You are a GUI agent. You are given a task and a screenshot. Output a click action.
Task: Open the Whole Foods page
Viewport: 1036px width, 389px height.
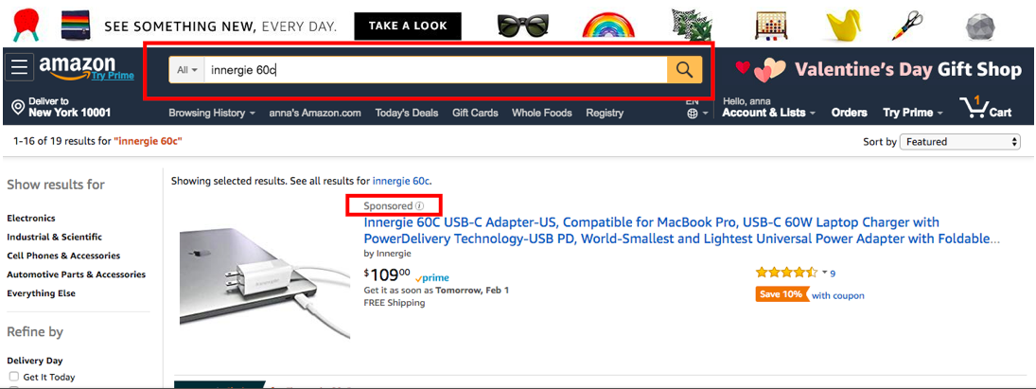coord(542,113)
